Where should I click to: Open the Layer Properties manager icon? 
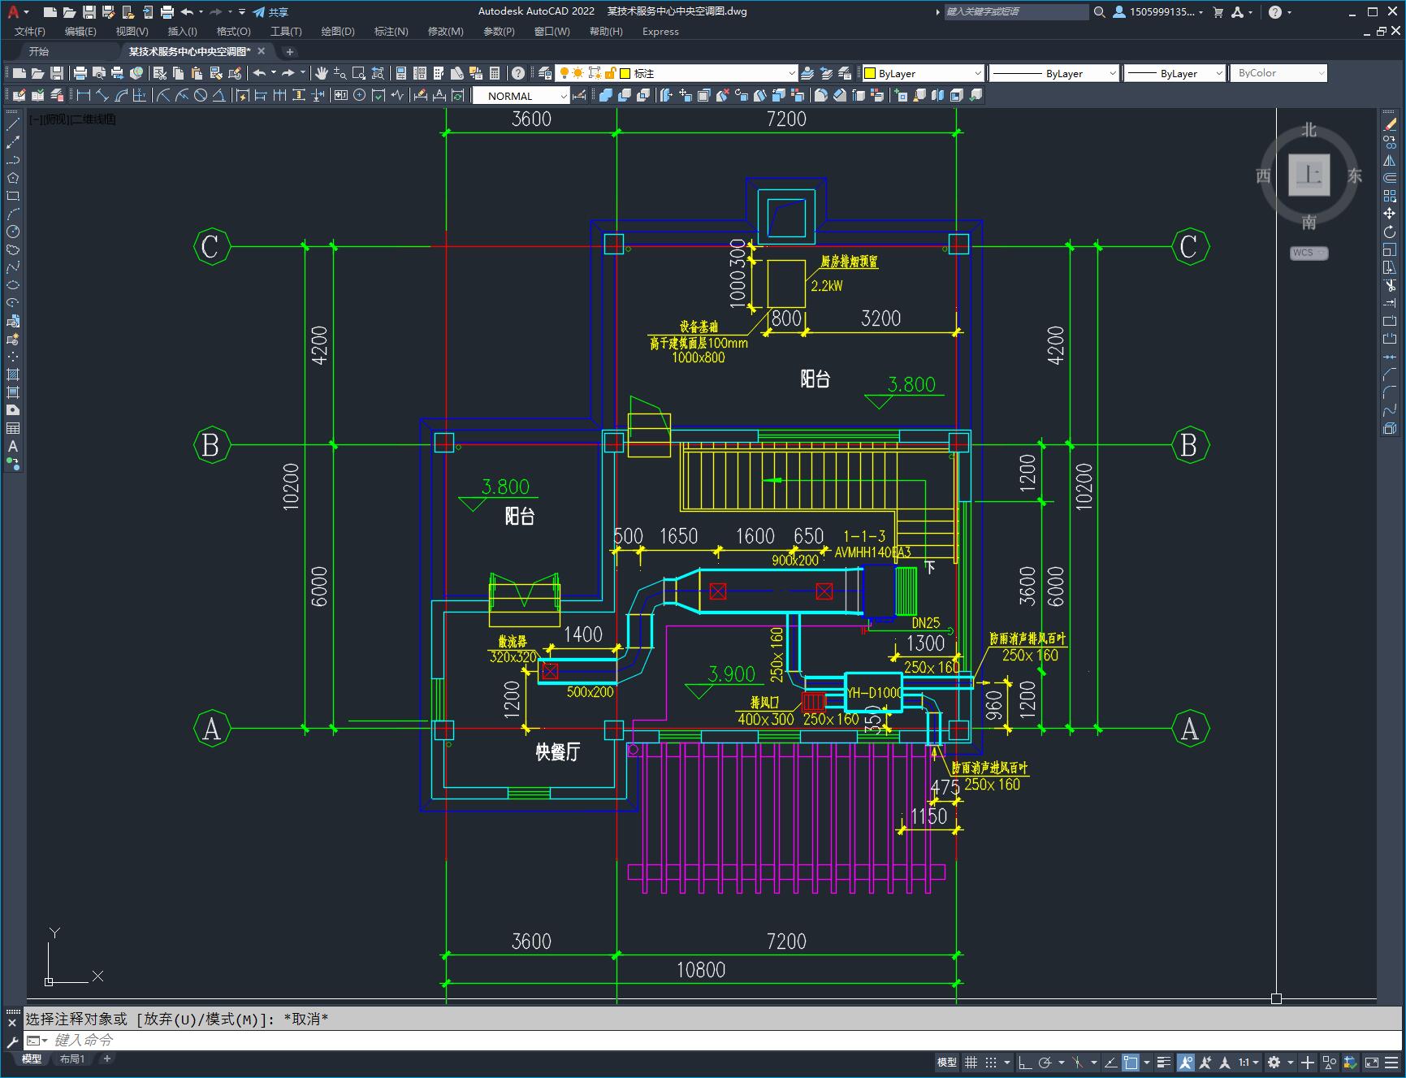click(545, 73)
